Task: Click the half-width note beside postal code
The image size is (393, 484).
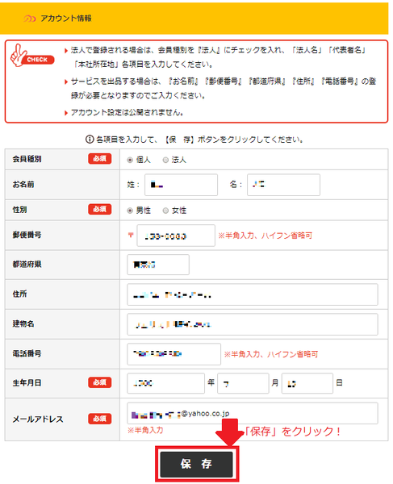Action: [265, 236]
